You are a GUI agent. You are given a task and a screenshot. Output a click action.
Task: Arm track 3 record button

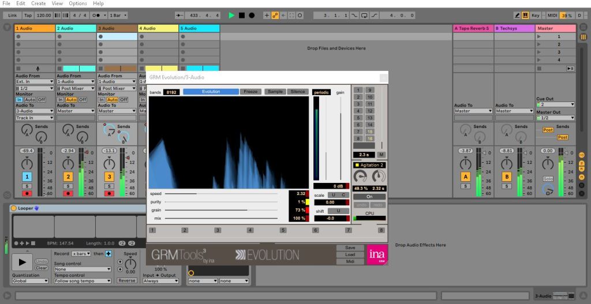109,193
